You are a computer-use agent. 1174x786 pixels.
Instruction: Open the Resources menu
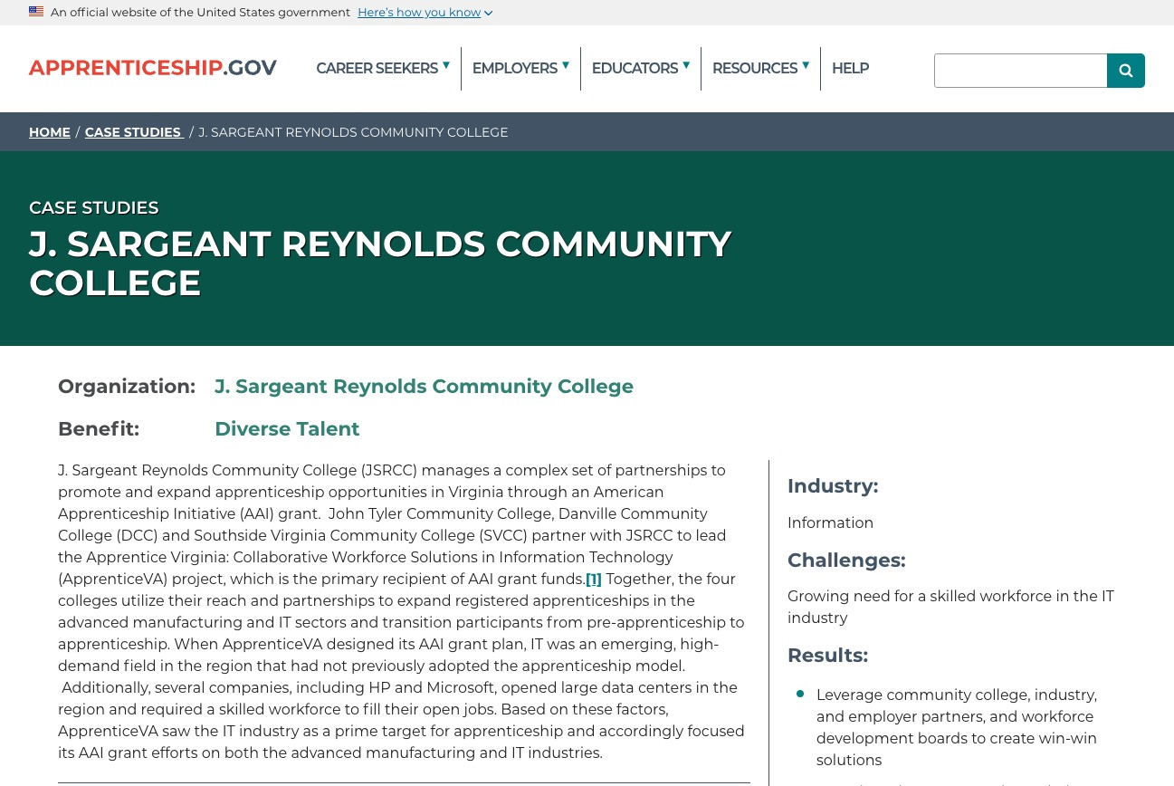point(754,69)
